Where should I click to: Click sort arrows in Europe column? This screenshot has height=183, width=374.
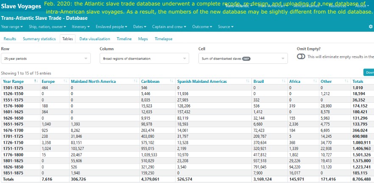coord(65,81)
